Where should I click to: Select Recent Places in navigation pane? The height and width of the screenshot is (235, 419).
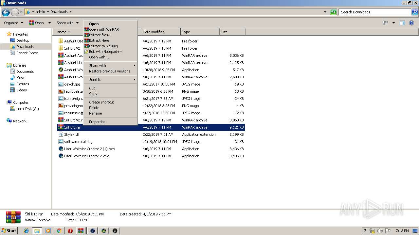tap(27, 53)
